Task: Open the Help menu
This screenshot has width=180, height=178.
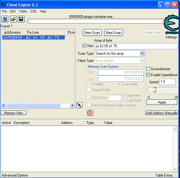Action: click(x=43, y=11)
